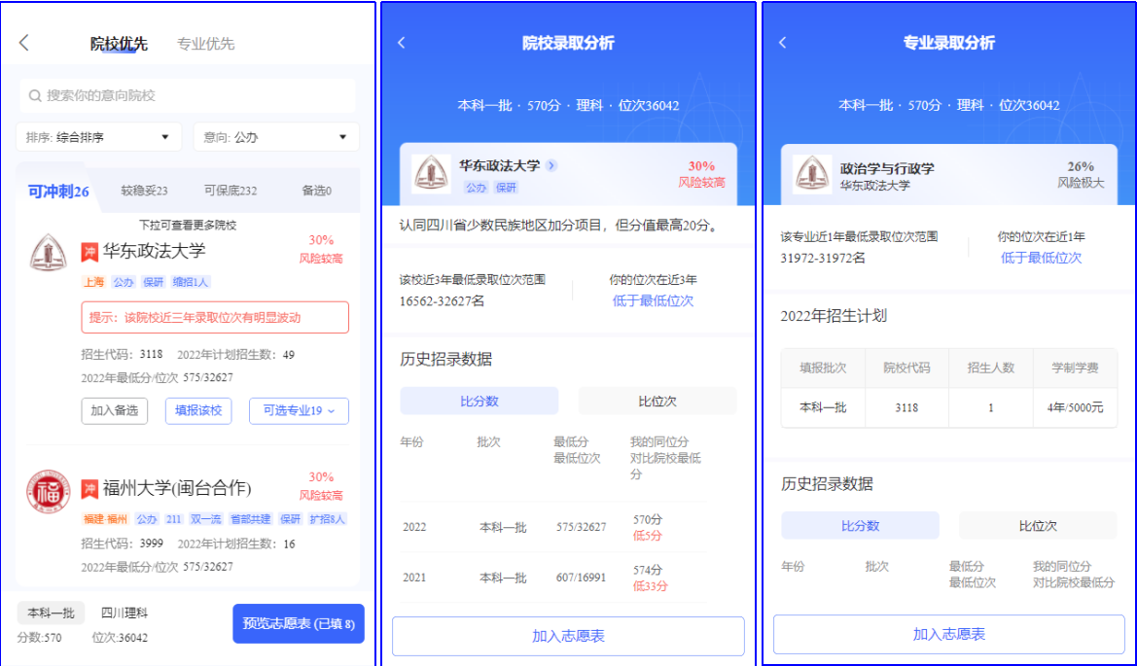Tap 3118 院校代码 cell in plan table
Image resolution: width=1137 pixels, height=666 pixels.
tap(906, 407)
